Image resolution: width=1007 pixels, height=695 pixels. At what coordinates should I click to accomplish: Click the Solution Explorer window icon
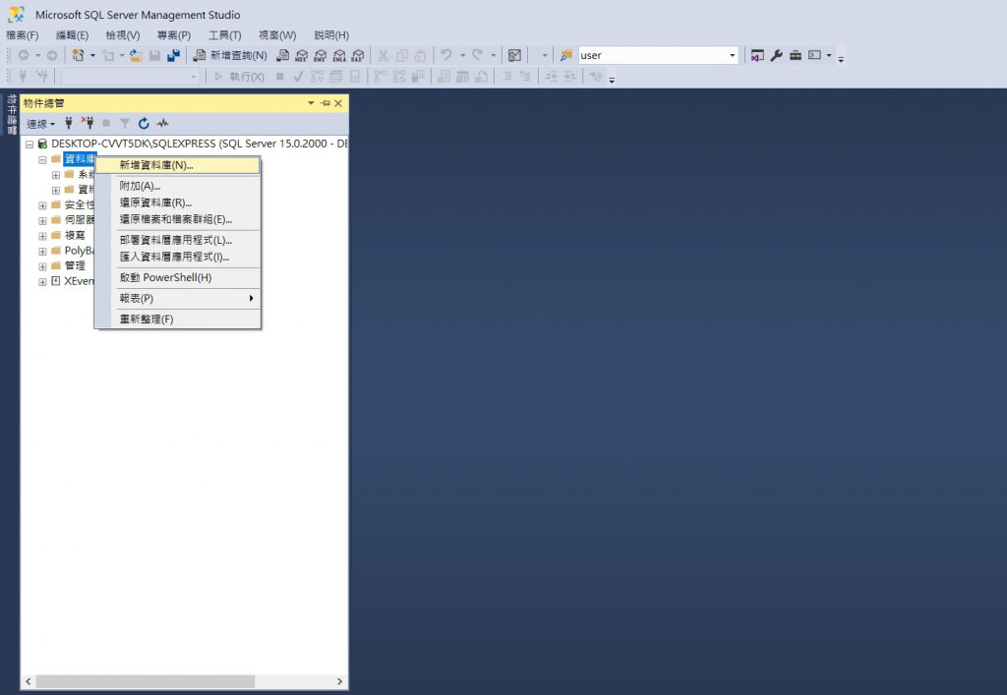coord(757,56)
